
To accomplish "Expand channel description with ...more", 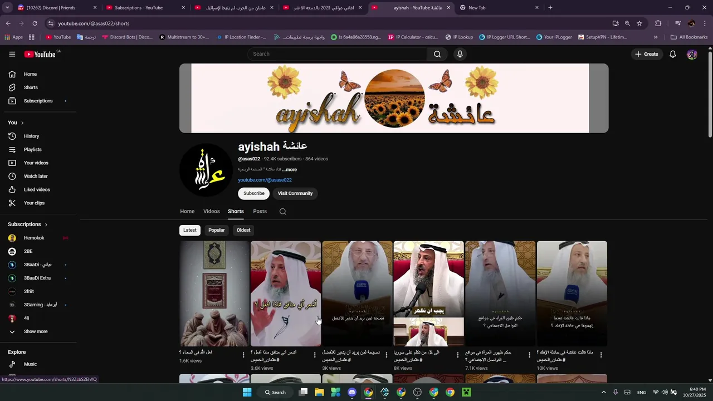I will [290, 169].
